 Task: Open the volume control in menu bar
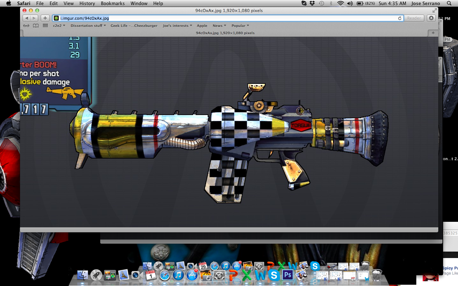(350, 3)
